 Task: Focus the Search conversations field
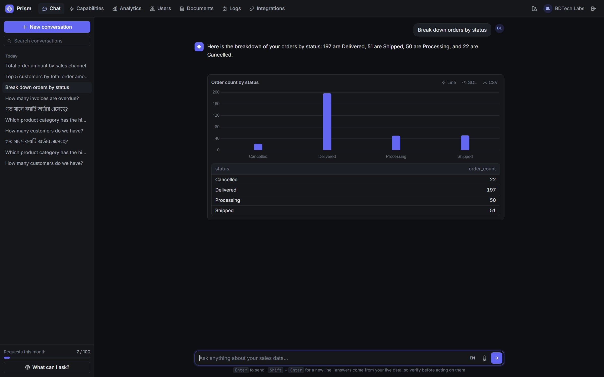[47, 41]
